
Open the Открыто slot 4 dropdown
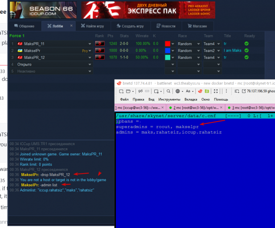point(90,65)
